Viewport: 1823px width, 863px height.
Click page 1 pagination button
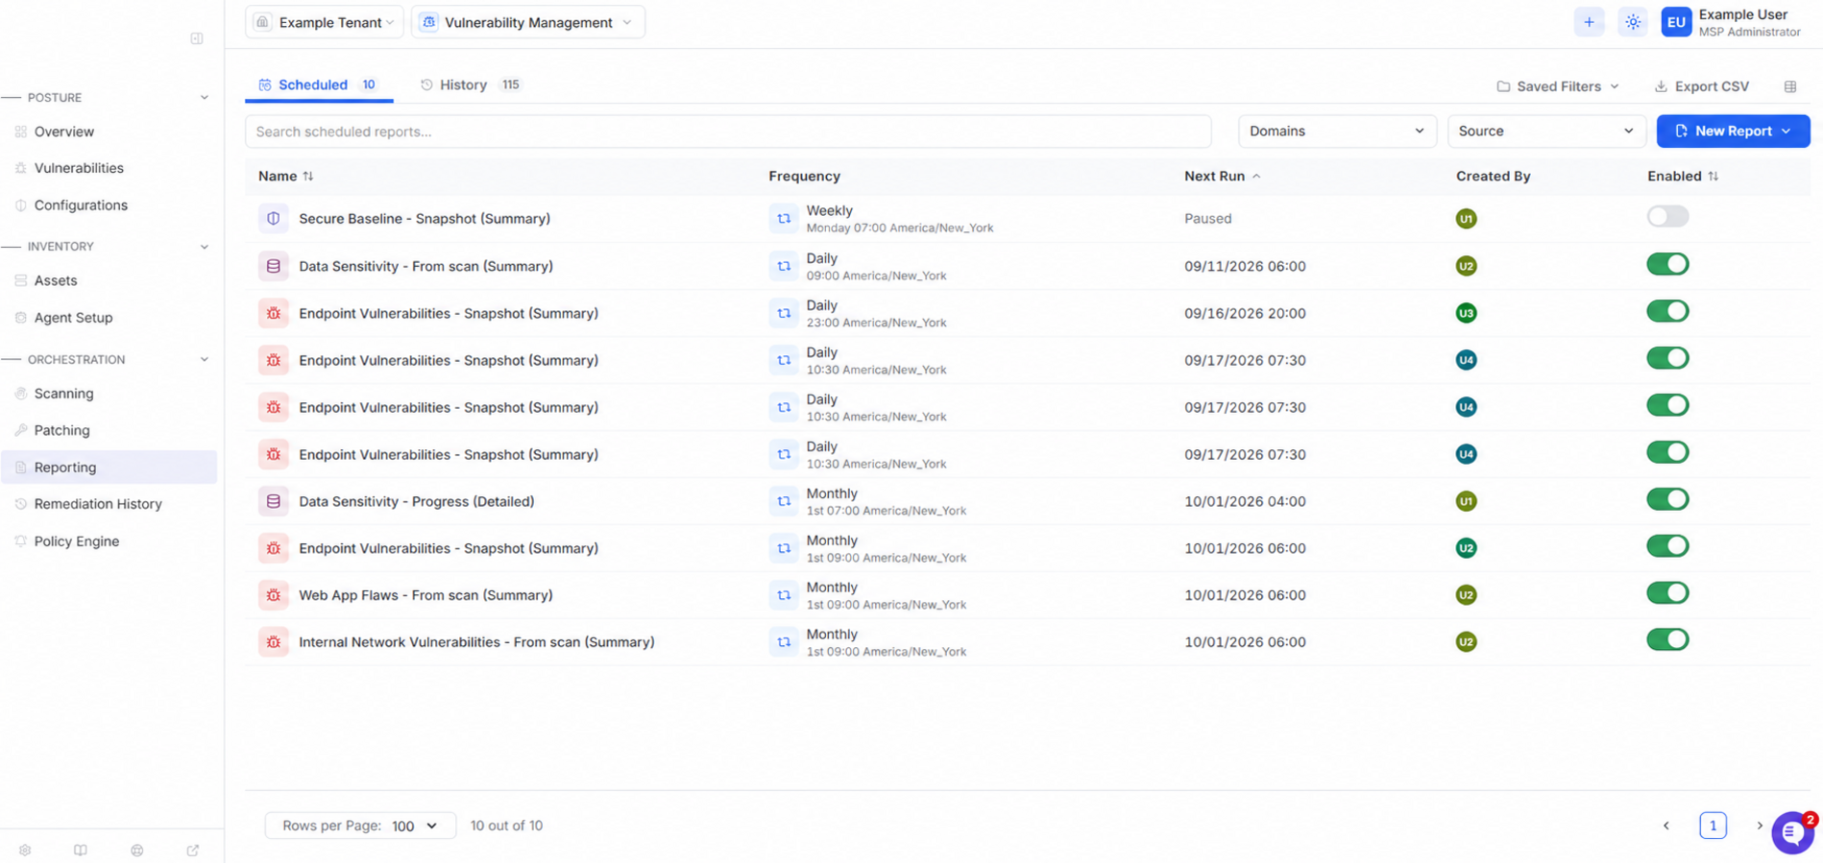pyautogui.click(x=1713, y=826)
